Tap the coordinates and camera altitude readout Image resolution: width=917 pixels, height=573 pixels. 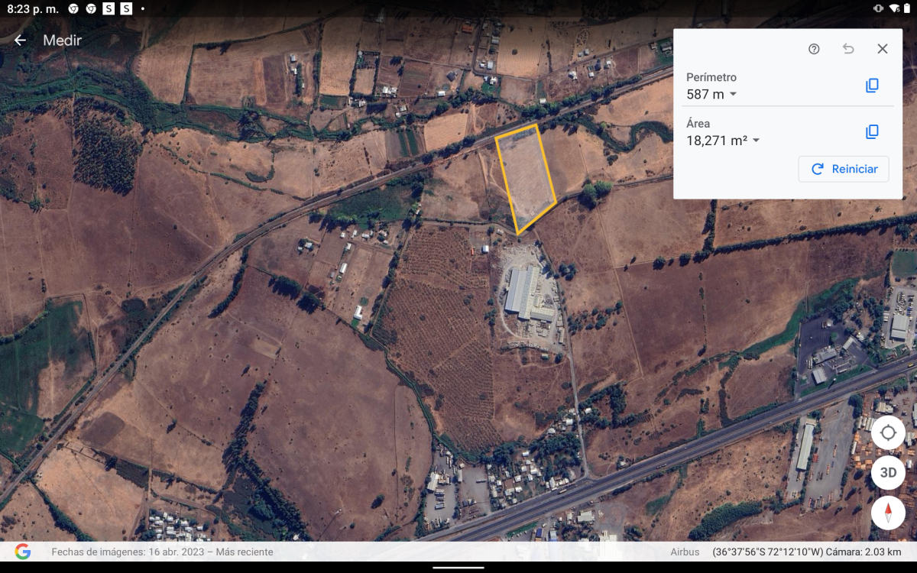coord(806,552)
